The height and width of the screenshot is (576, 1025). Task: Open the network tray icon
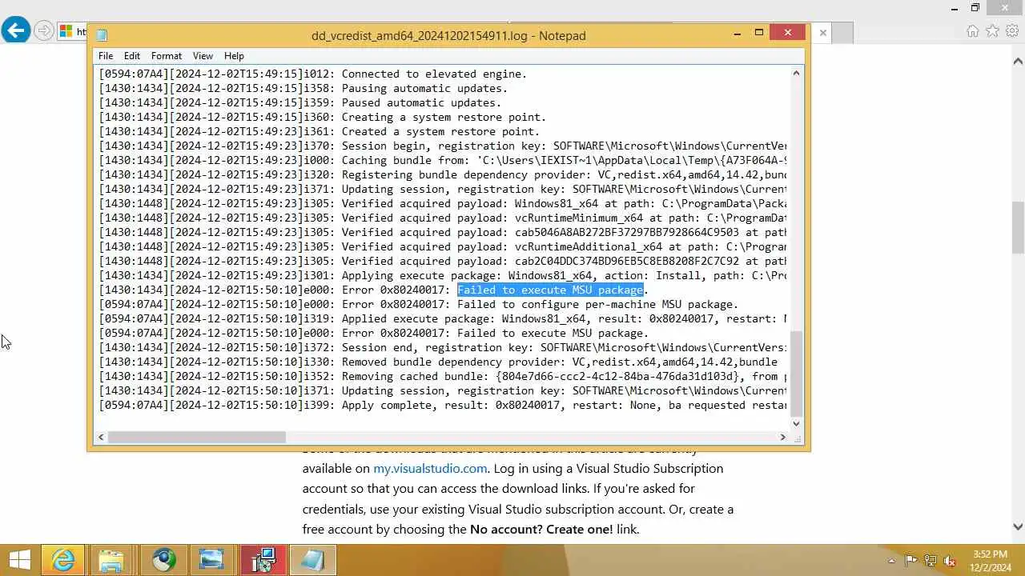click(931, 560)
